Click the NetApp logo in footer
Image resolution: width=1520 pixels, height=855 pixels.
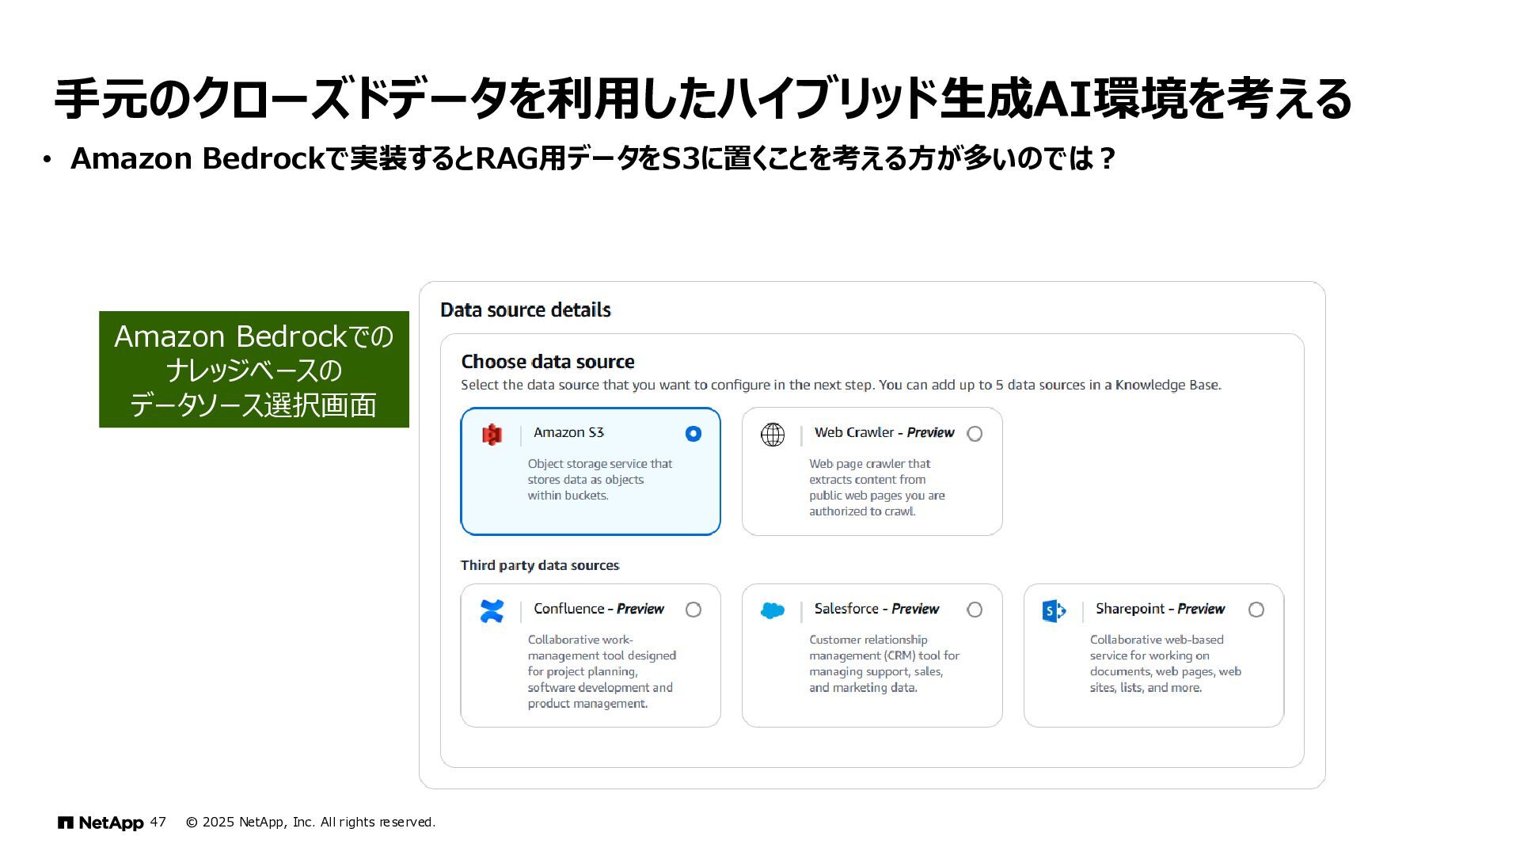101,823
